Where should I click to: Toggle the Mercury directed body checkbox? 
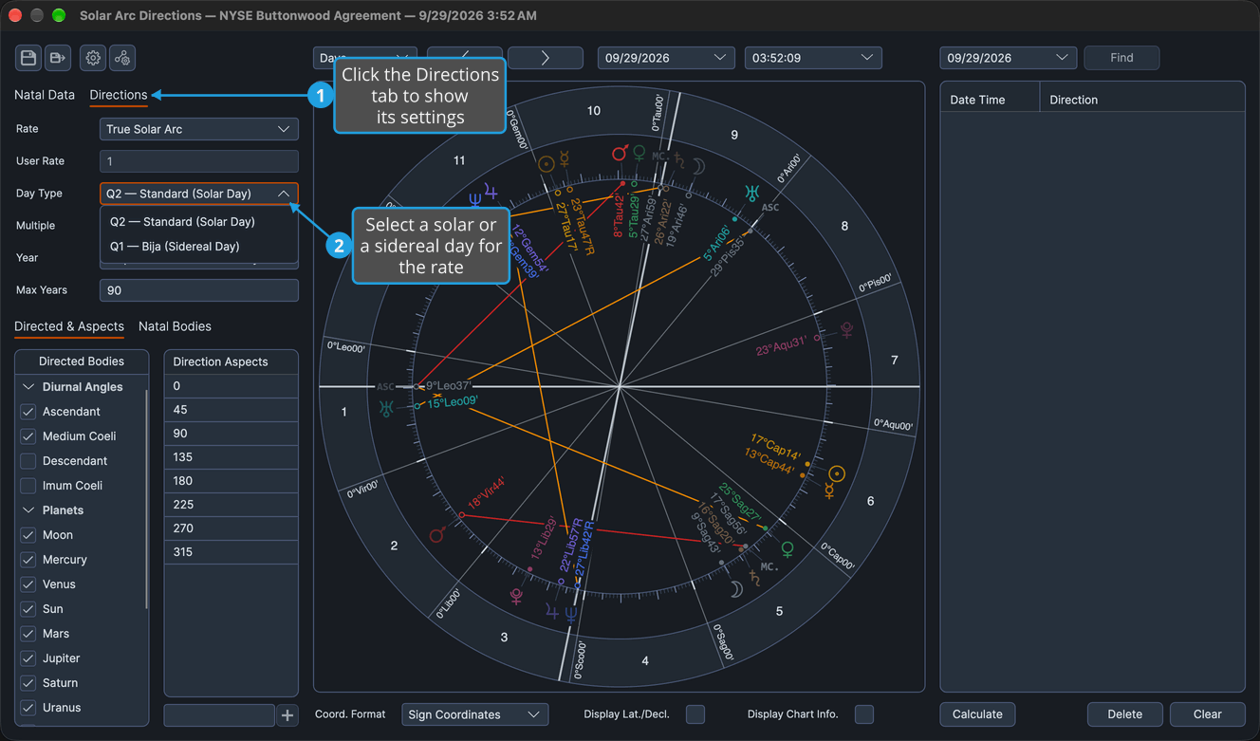(x=28, y=560)
